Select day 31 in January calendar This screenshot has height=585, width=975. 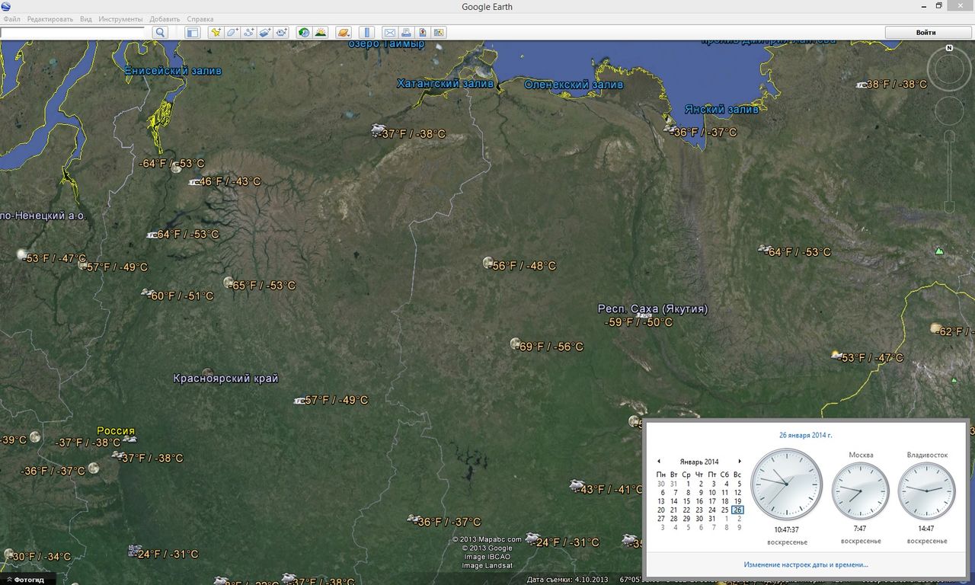[711, 519]
